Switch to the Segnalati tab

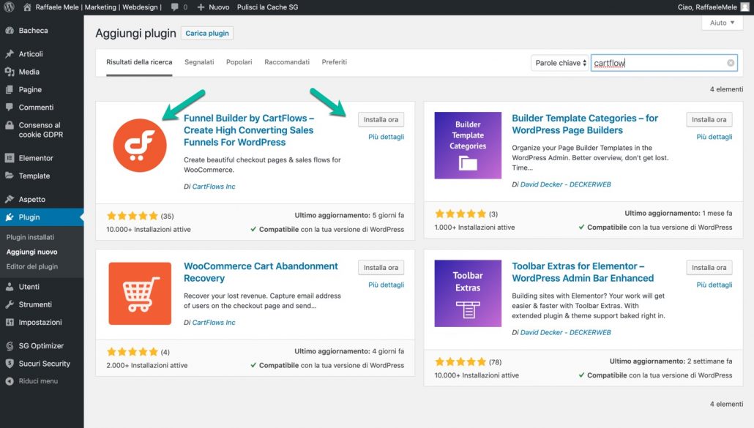[199, 62]
